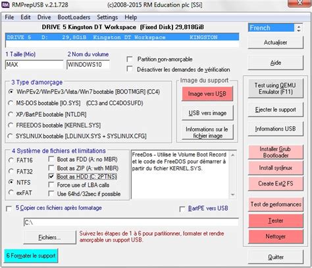Image resolution: width=312 pixels, height=268 pixels.
Task: Click Installer Grub Bootloader button
Action: (x=276, y=152)
